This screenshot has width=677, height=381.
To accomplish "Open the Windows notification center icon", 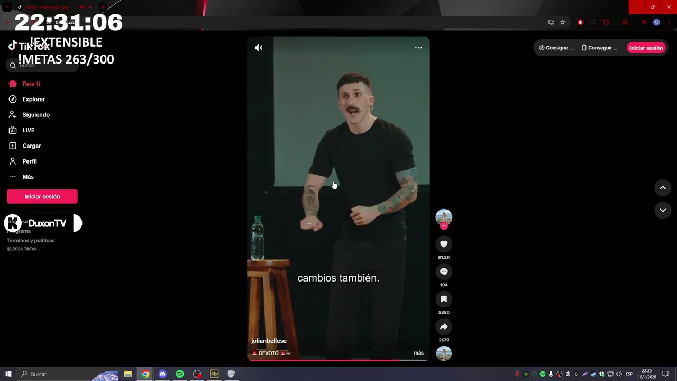I will click(x=665, y=374).
